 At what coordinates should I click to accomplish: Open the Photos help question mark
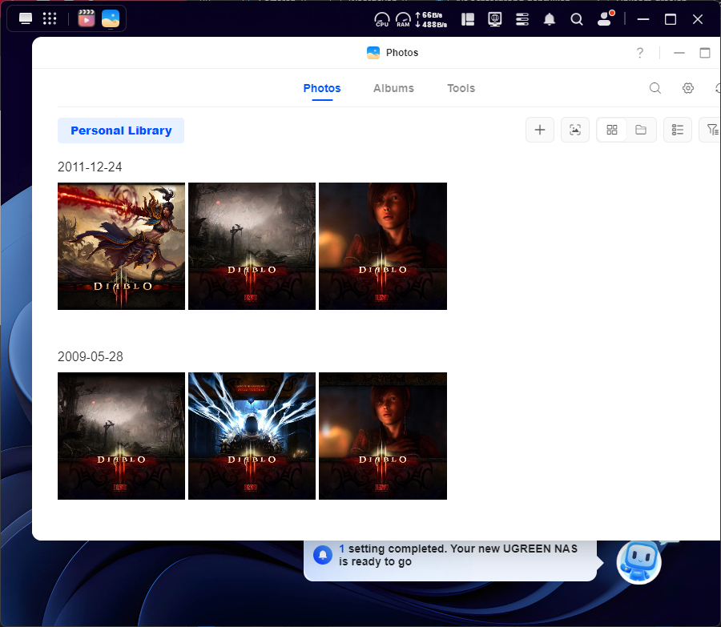639,53
